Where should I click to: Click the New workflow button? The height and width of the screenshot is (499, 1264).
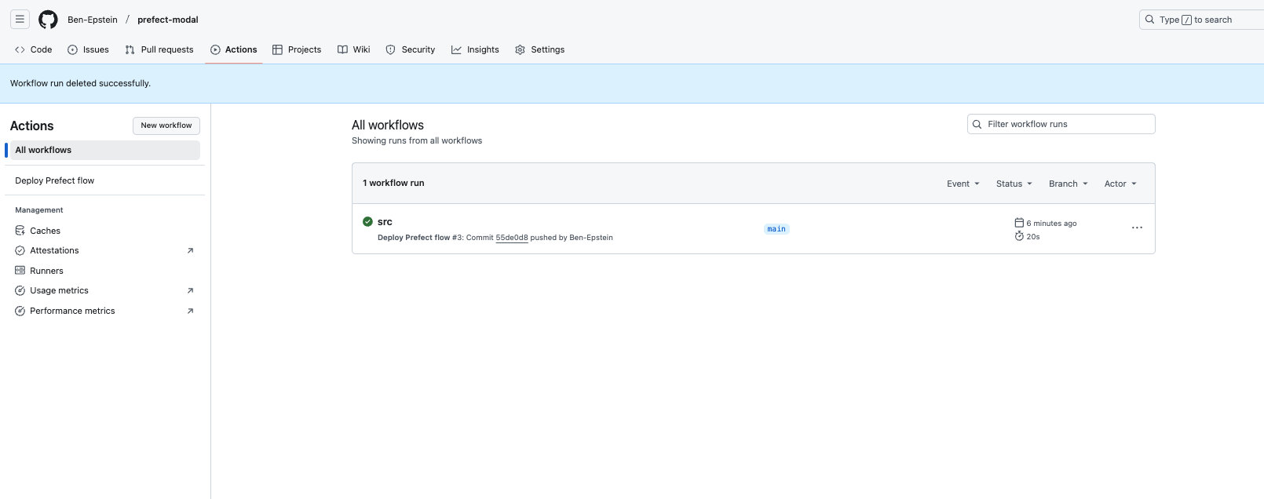click(166, 126)
